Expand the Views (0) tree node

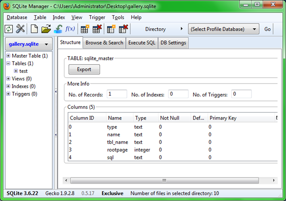tap(8, 79)
